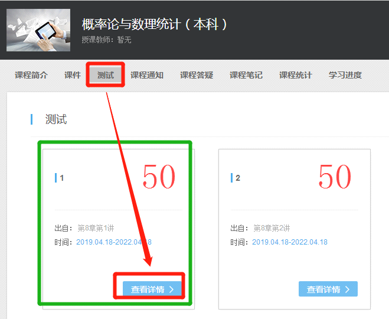View the 学习进度 tab
This screenshot has height=319, width=389.
coord(345,75)
